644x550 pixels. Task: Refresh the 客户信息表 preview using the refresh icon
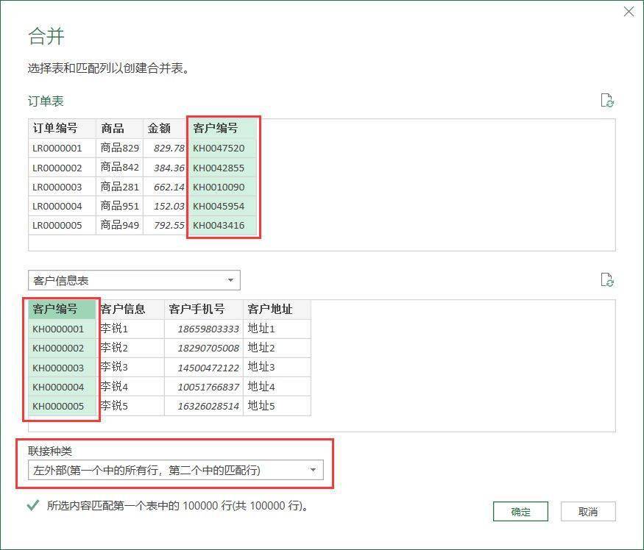tap(607, 280)
